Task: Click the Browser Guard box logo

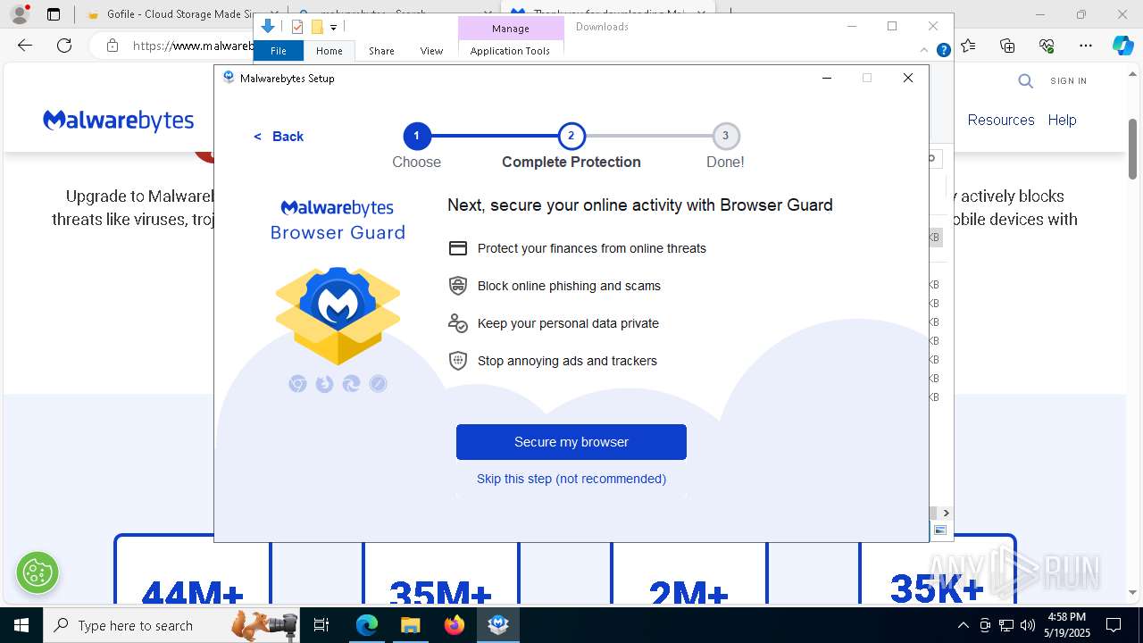Action: (x=338, y=314)
